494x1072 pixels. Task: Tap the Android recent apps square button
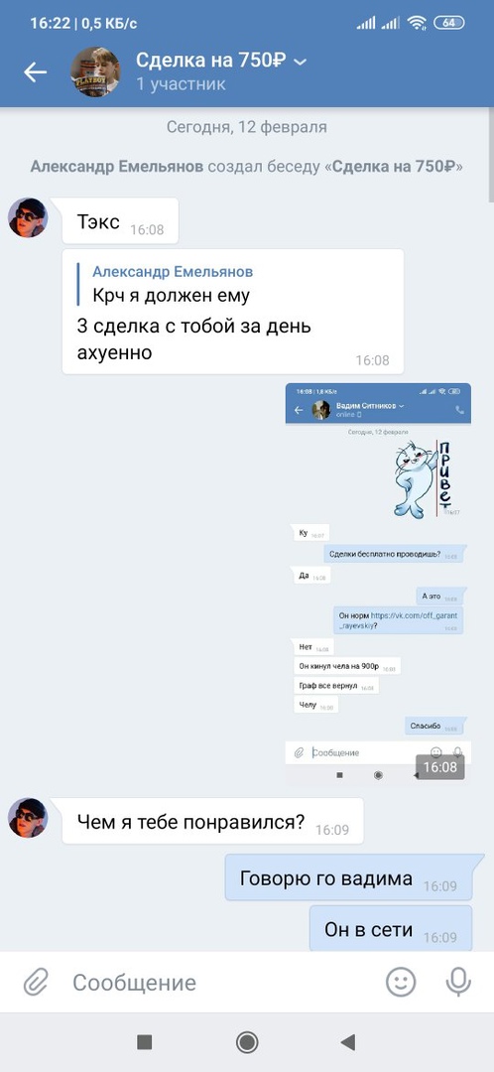(x=144, y=1042)
